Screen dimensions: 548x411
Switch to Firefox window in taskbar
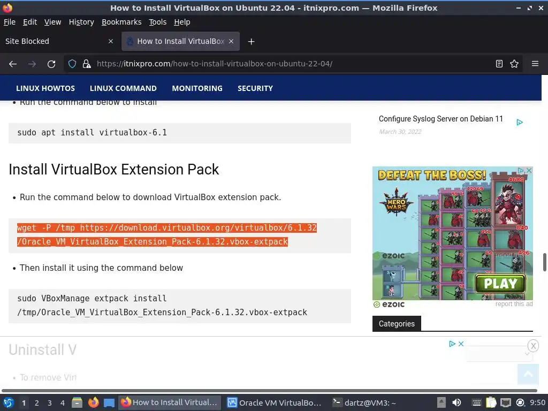point(170,403)
